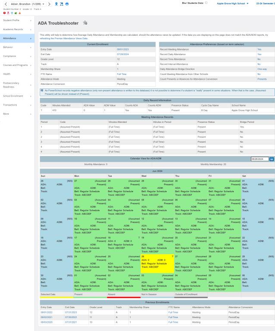The height and width of the screenshot is (331, 275).
Task: Click the green alert icon under student info
Action: (16, 13)
